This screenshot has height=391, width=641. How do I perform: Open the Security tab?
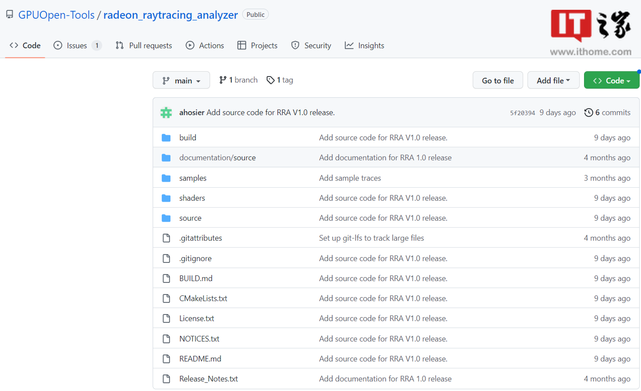tap(311, 45)
